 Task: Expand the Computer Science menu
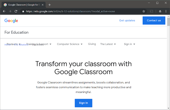70,44
